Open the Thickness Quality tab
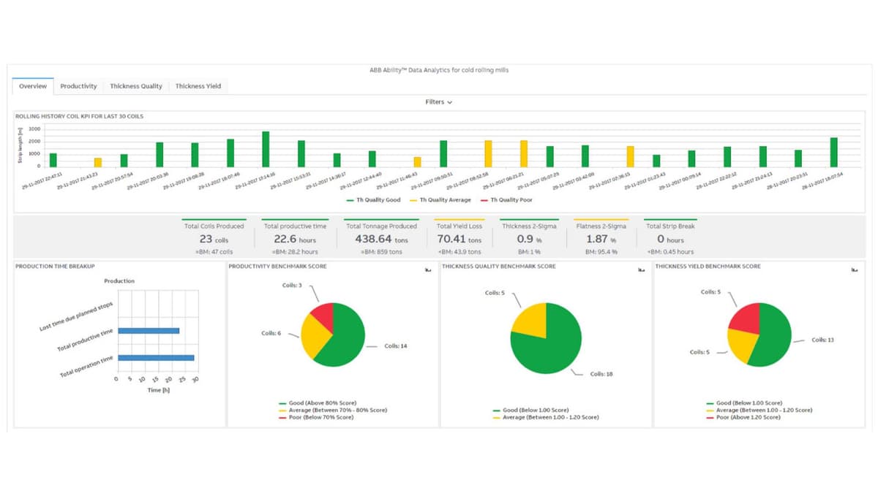 pos(136,86)
